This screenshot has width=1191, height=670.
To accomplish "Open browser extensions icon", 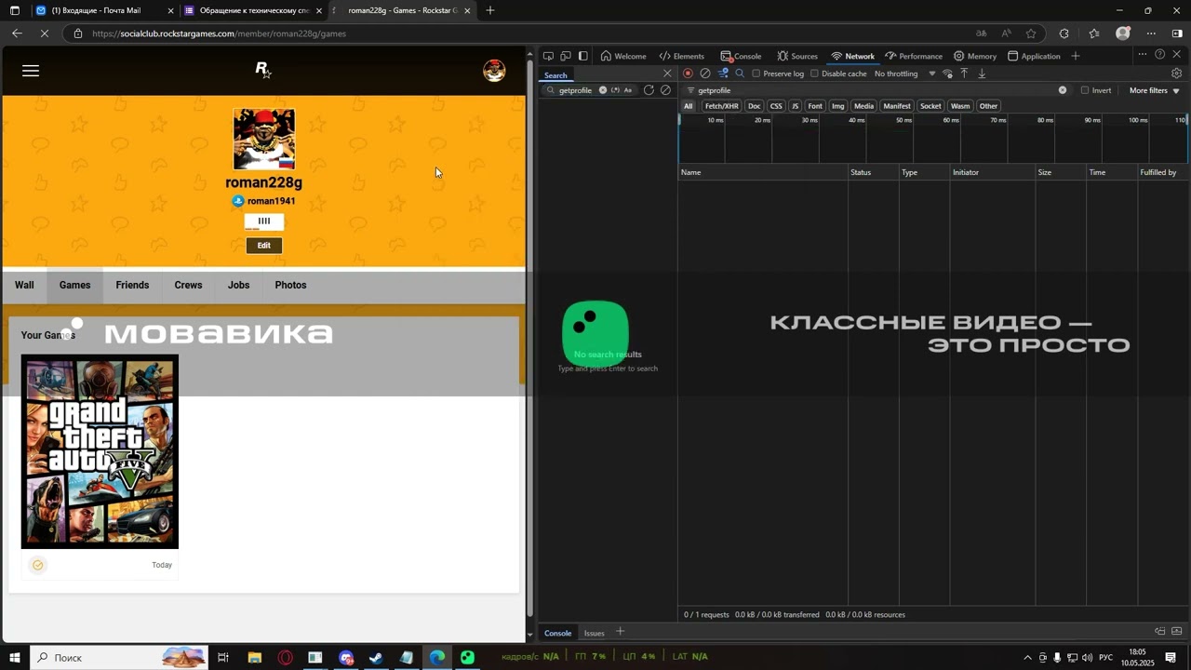I will 1064,33.
